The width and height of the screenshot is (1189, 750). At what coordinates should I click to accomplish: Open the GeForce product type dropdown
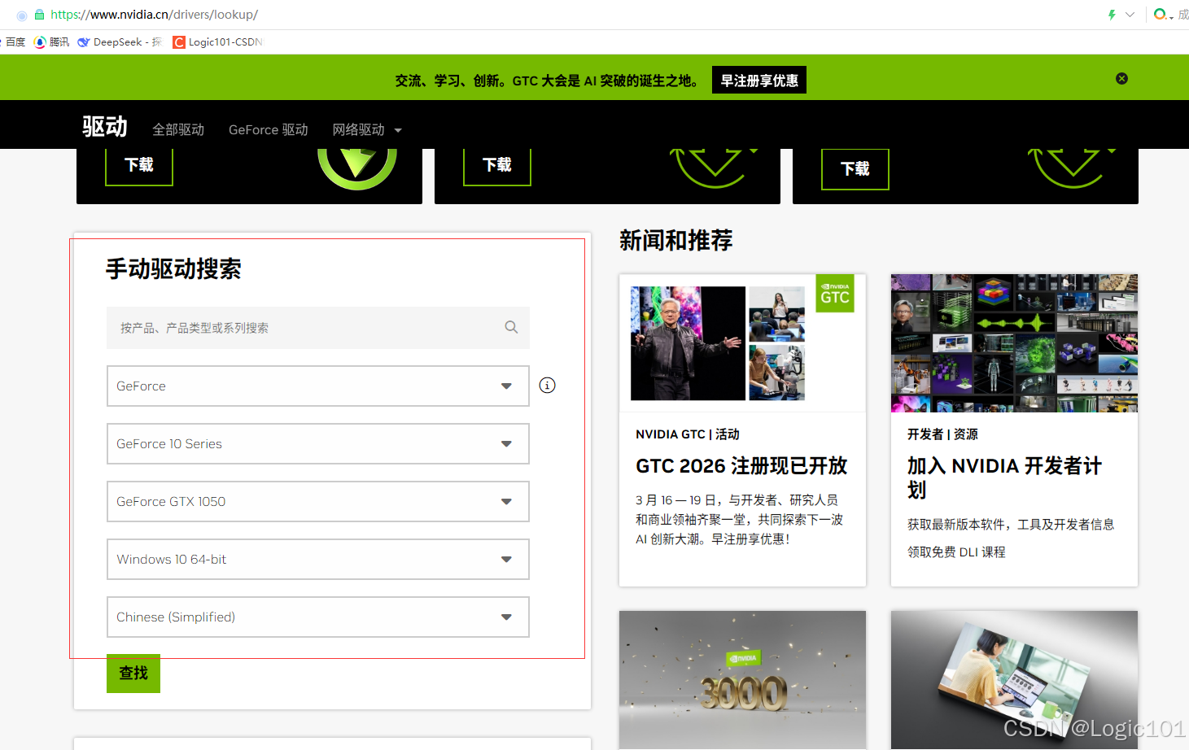[x=318, y=386]
